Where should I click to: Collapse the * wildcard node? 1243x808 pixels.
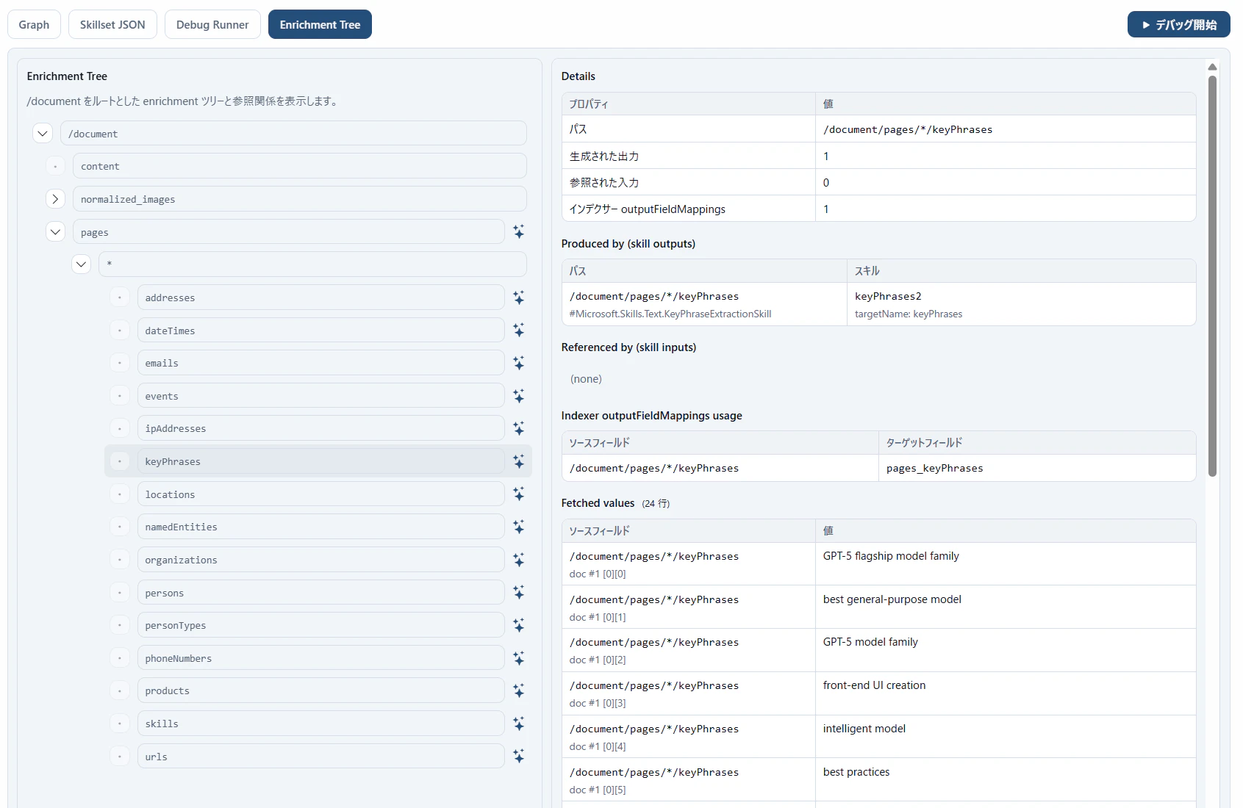(82, 264)
